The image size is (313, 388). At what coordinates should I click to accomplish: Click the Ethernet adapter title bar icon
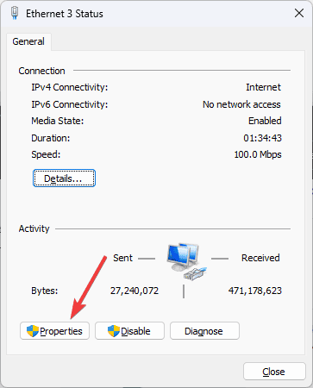point(15,13)
